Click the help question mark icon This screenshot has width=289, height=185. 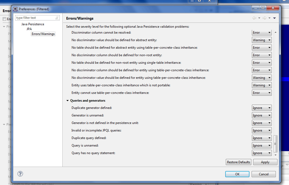pos(20,174)
